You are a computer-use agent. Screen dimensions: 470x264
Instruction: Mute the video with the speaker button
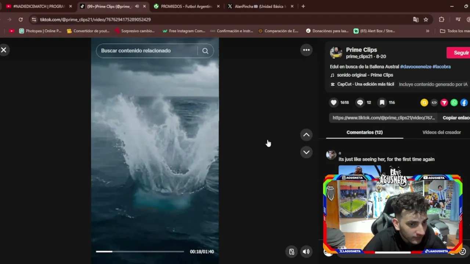306,252
